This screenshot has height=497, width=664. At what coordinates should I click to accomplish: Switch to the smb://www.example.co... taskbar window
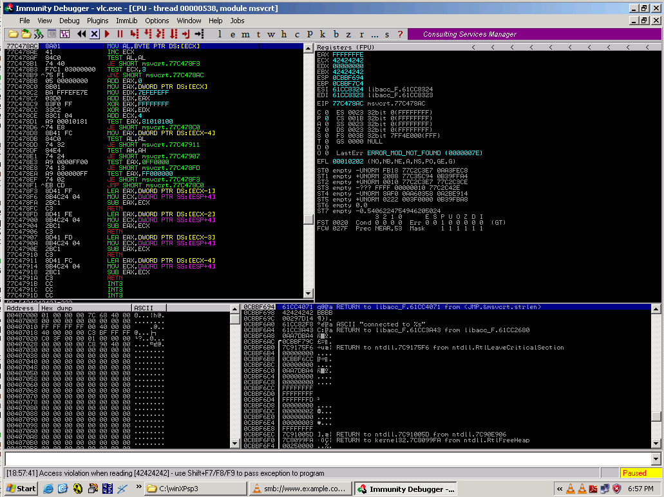tap(299, 489)
